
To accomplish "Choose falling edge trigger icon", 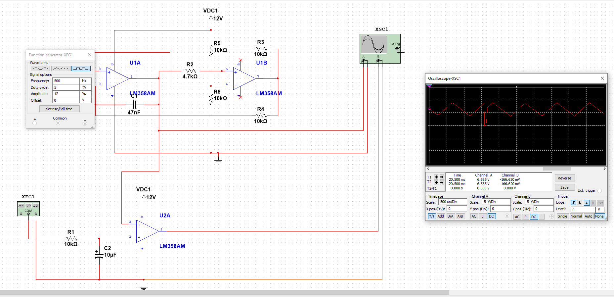I will coord(580,203).
